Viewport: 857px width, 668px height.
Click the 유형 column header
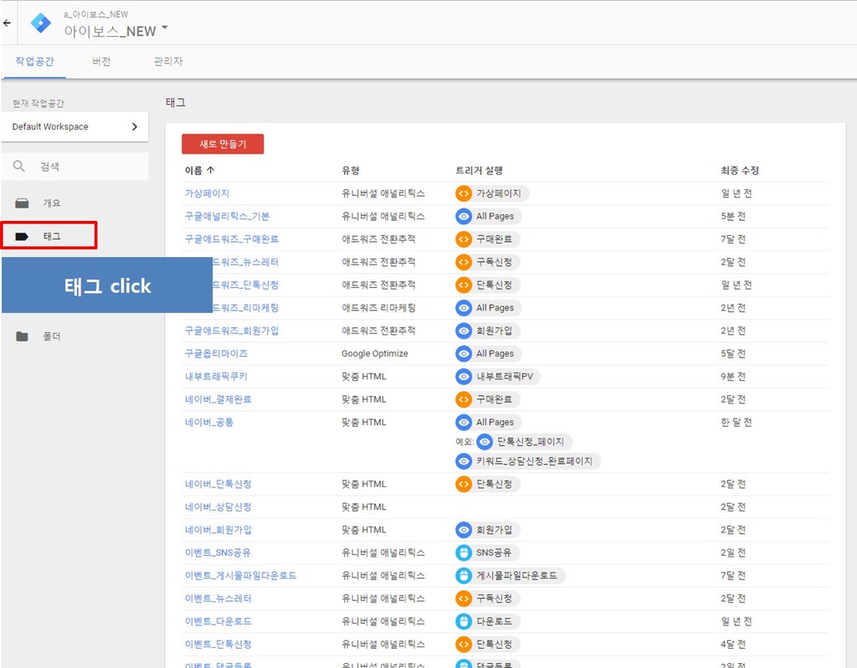(351, 171)
